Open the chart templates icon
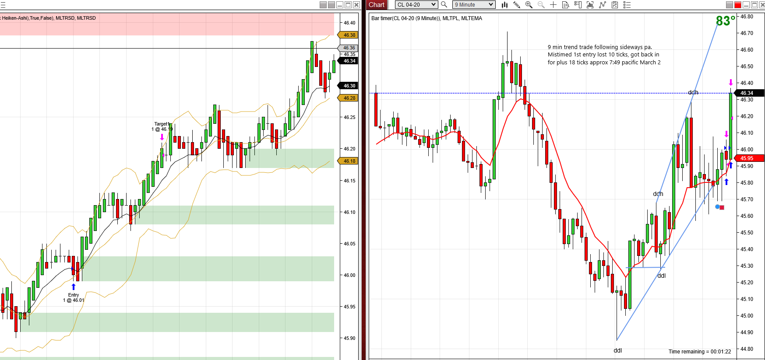 pyautogui.click(x=615, y=4)
